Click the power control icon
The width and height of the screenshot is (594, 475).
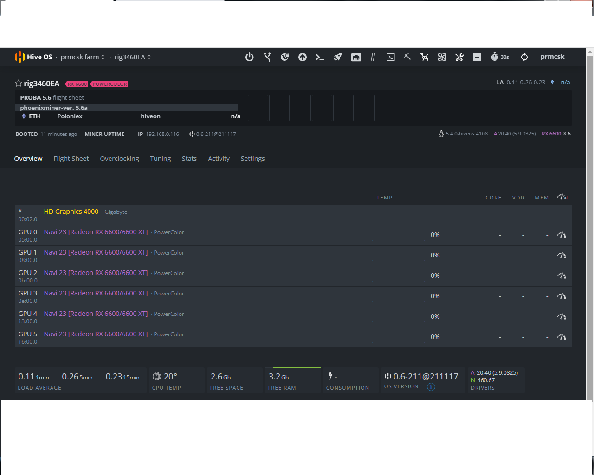[x=250, y=57]
